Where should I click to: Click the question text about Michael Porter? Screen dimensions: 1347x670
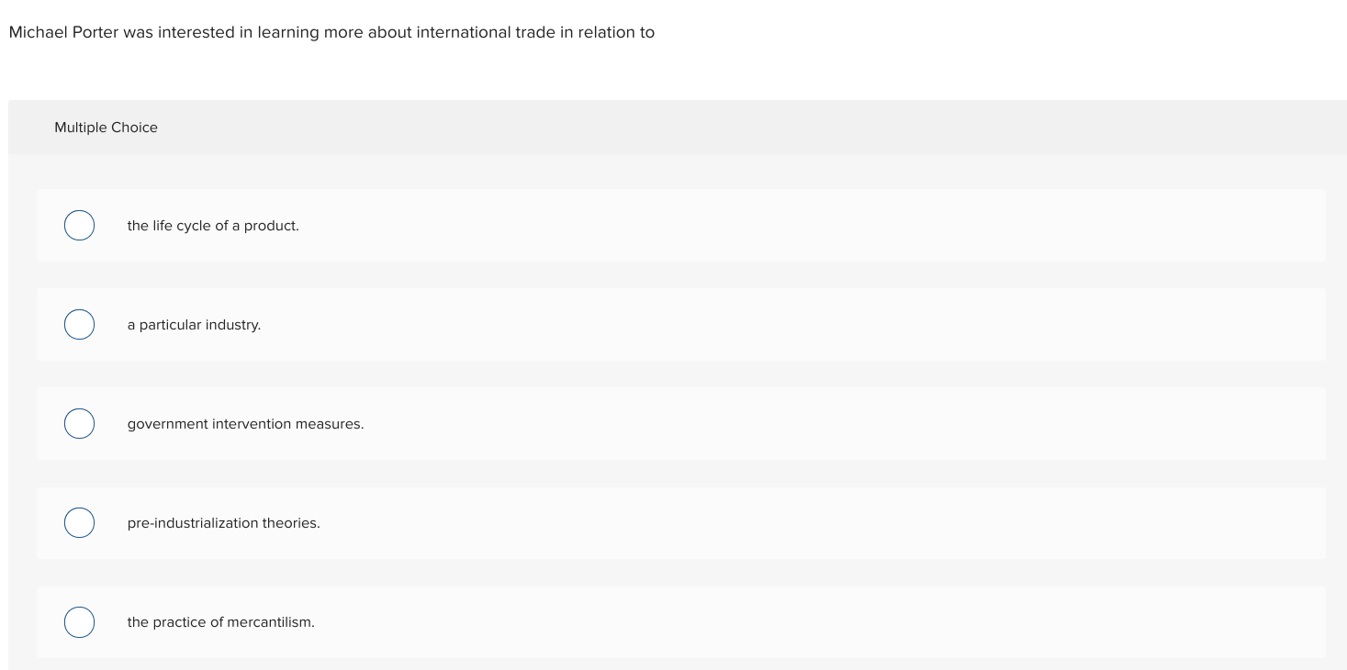coord(331,33)
